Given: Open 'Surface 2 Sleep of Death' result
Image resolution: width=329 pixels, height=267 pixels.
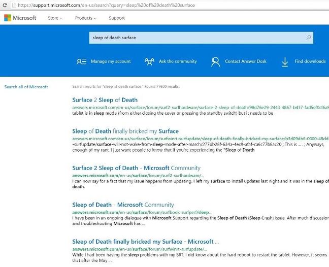Looking at the screenshot, I should coord(105,100).
